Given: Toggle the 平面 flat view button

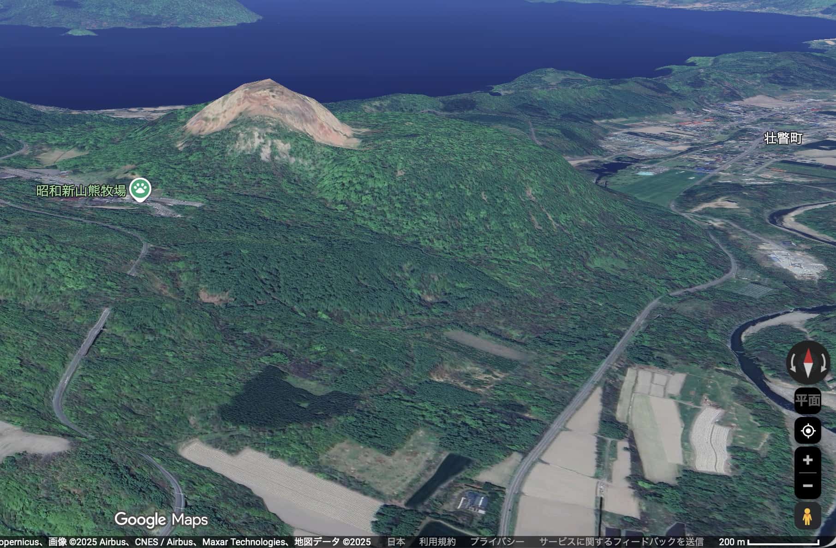Looking at the screenshot, I should tap(808, 400).
